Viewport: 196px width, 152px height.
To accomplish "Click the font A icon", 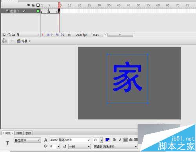I will [45, 140].
